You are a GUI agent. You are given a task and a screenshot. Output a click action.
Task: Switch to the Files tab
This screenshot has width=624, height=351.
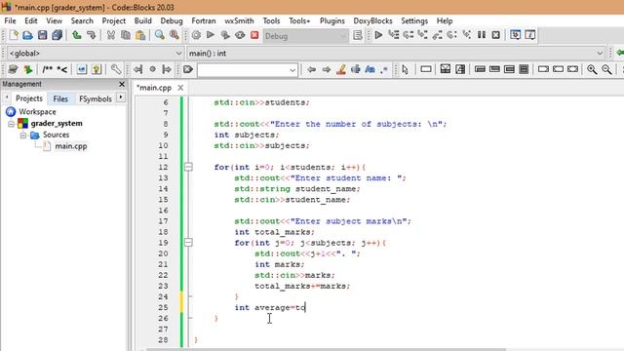(x=60, y=98)
